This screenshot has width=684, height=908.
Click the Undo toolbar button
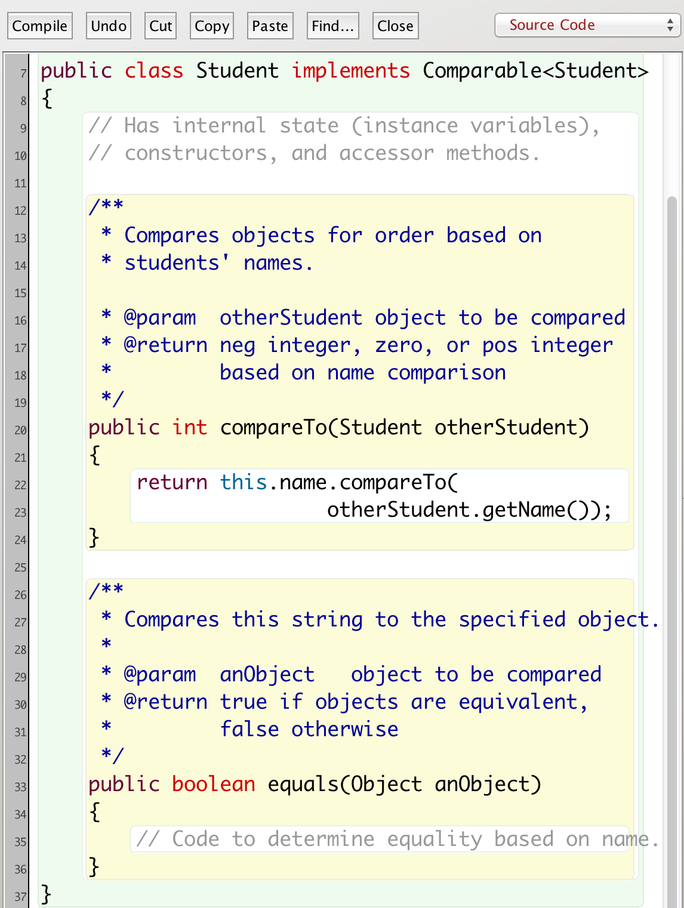pyautogui.click(x=108, y=26)
